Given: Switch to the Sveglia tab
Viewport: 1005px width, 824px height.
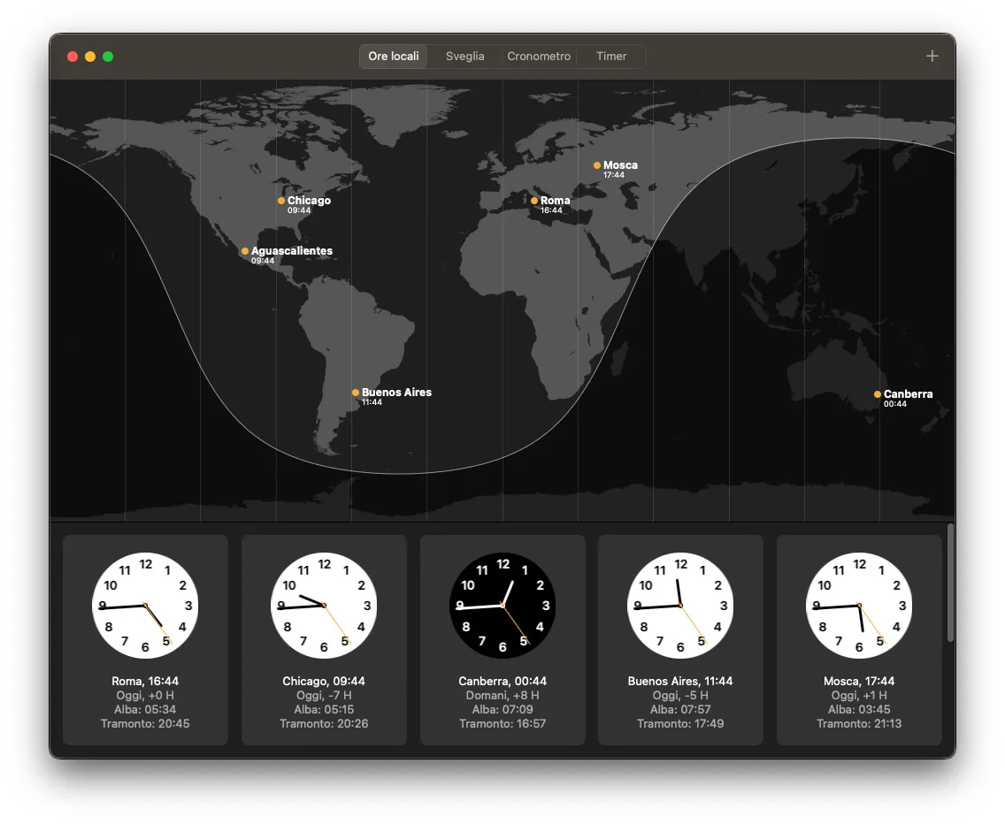Looking at the screenshot, I should click(464, 56).
